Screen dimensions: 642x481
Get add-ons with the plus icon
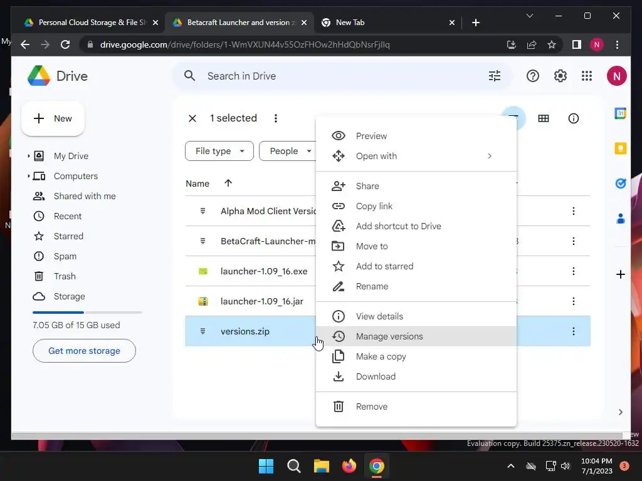point(620,274)
